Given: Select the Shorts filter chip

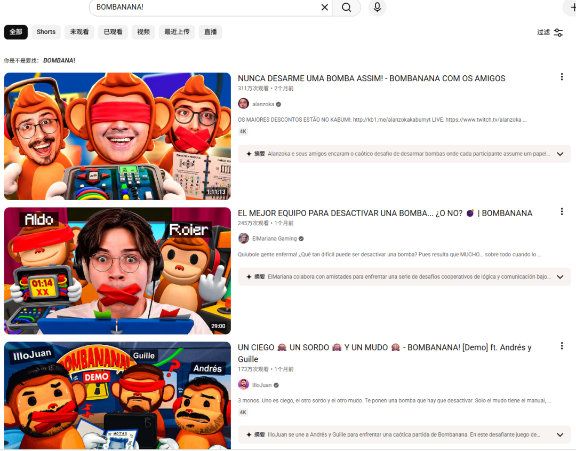Looking at the screenshot, I should pyautogui.click(x=46, y=32).
